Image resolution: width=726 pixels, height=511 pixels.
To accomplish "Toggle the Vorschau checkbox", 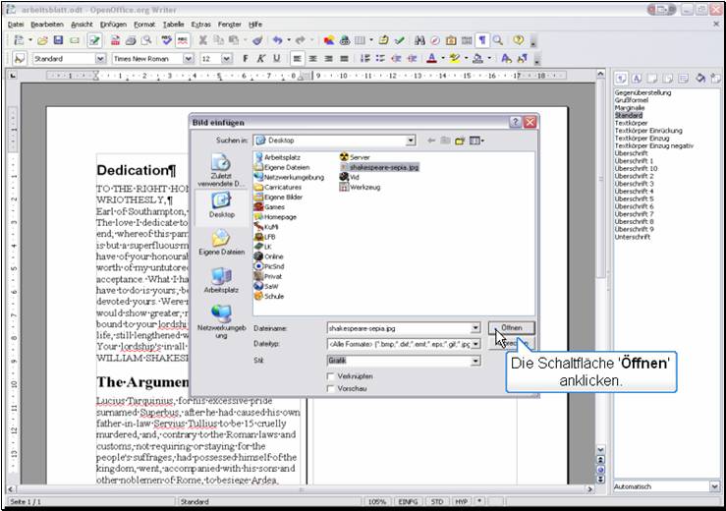I will [x=330, y=389].
